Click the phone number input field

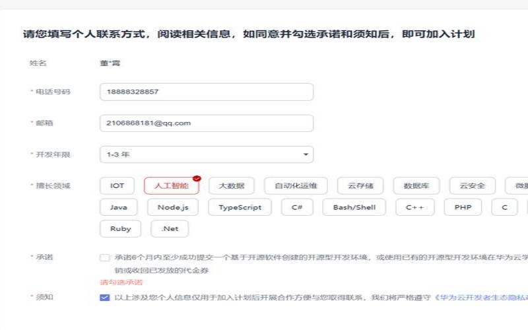click(207, 92)
